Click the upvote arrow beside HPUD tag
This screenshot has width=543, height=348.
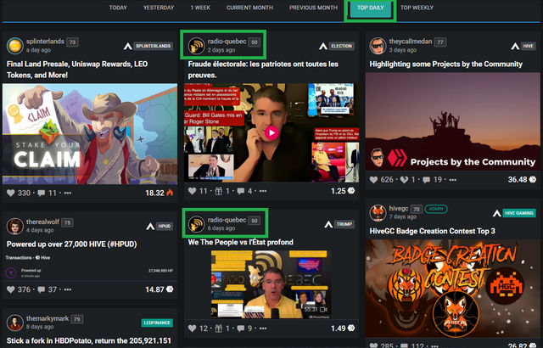[150, 227]
